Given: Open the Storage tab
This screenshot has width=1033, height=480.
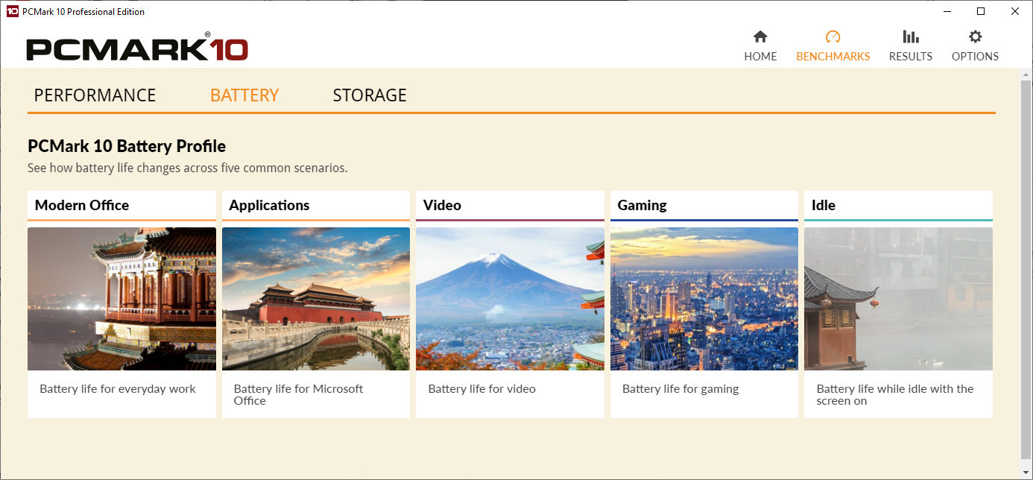Looking at the screenshot, I should coord(370,95).
